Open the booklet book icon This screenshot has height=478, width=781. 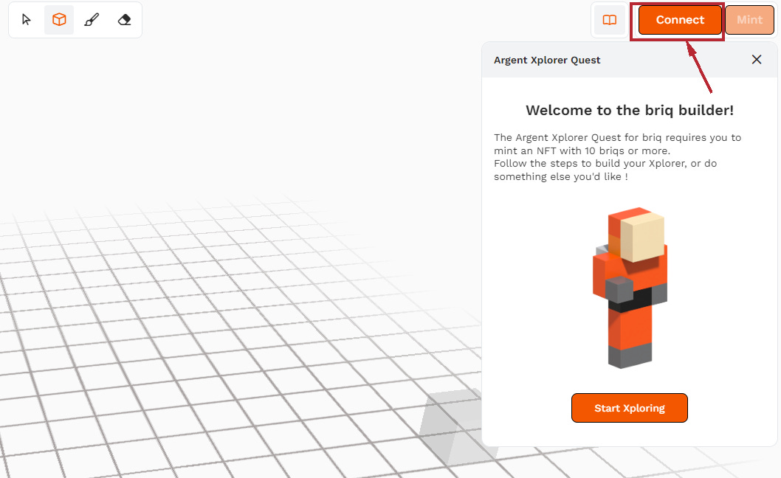point(610,20)
